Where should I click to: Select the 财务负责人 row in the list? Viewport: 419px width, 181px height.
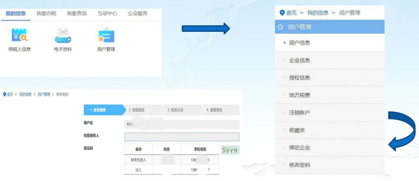click(172, 160)
